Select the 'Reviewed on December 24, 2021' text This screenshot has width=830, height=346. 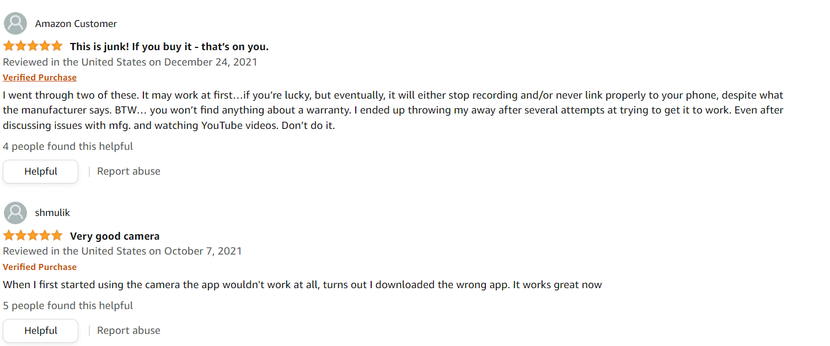[130, 62]
